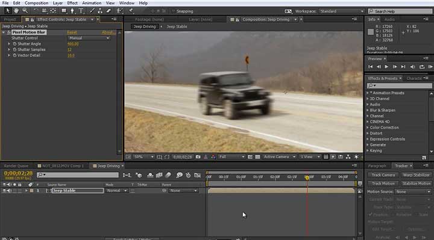Click Reset for Pixel Motion Blur
434x240 pixels.
point(72,32)
